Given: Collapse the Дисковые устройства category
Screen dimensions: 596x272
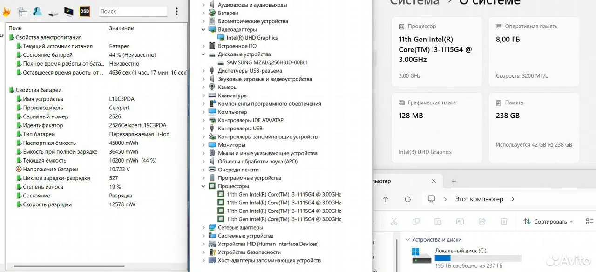Looking at the screenshot, I should click(x=203, y=54).
